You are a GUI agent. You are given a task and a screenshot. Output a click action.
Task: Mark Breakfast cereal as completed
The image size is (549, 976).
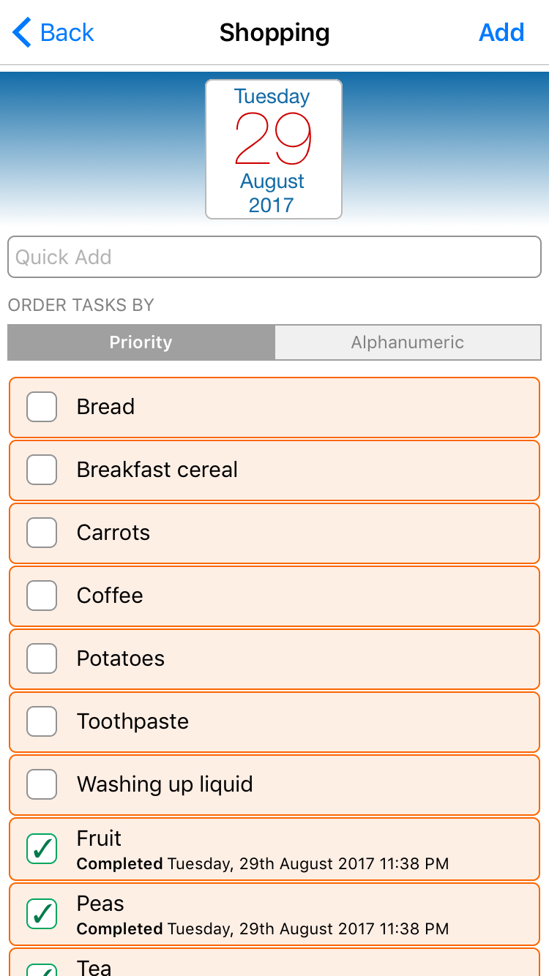coord(42,470)
